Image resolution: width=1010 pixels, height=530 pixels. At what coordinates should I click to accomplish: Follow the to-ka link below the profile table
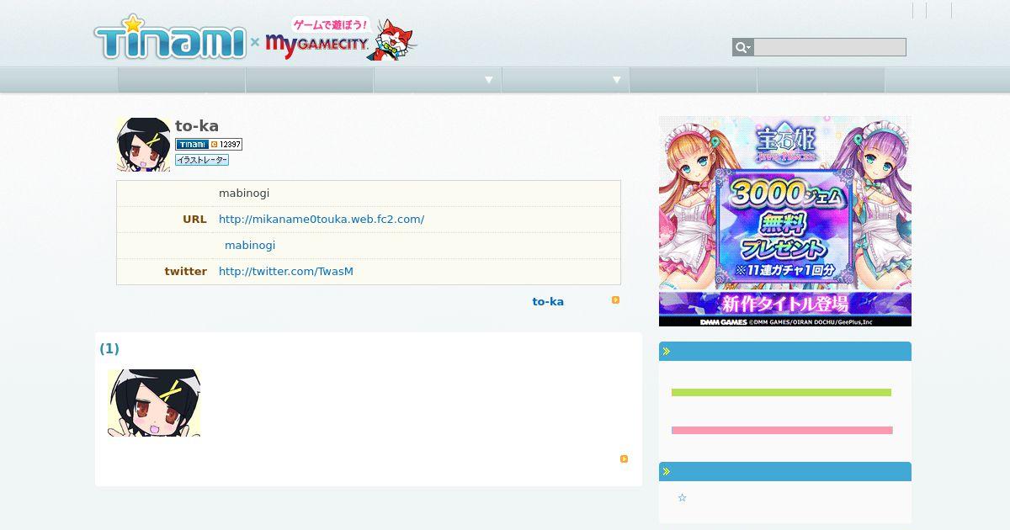pyautogui.click(x=548, y=301)
